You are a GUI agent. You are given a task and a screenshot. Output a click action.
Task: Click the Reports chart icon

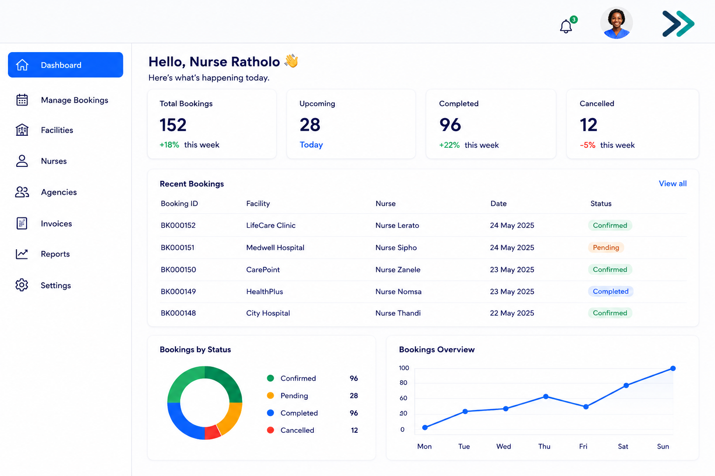click(x=22, y=254)
